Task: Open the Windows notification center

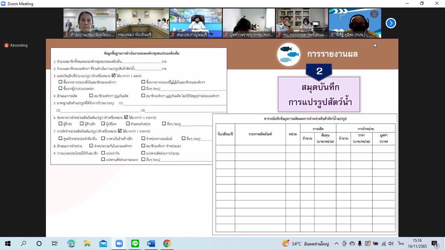Action: coord(434,243)
